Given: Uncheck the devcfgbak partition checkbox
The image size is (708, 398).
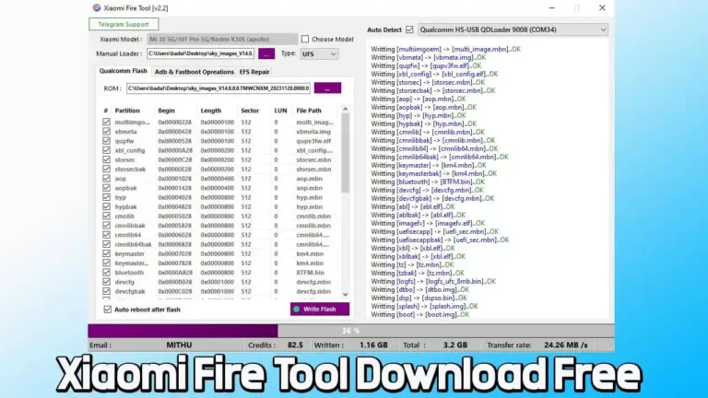Looking at the screenshot, I should (106, 291).
